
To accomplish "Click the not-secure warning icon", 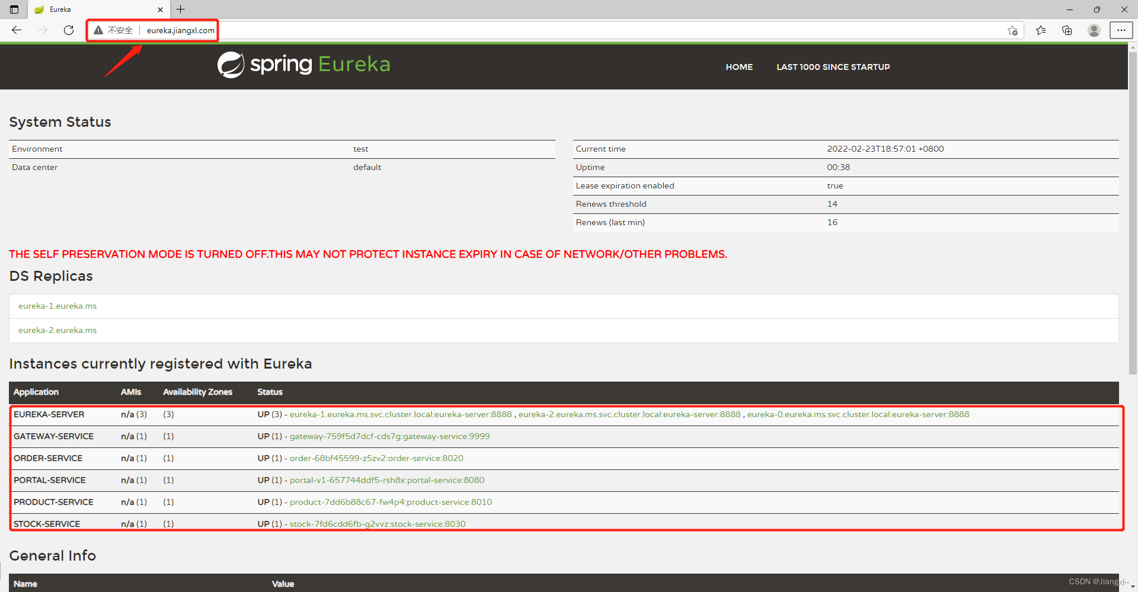I will 98,30.
